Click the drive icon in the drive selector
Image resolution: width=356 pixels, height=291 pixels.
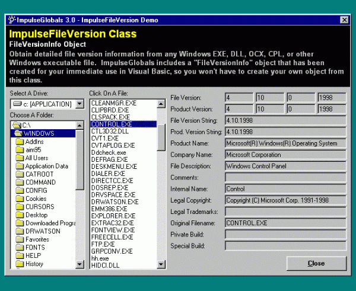[x=17, y=104]
